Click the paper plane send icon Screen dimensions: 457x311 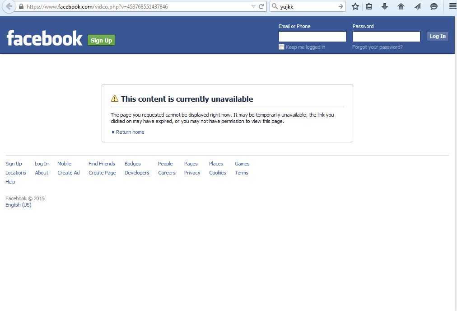pos(417,6)
